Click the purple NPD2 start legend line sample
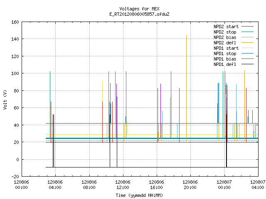266x199 pixels. (247, 27)
